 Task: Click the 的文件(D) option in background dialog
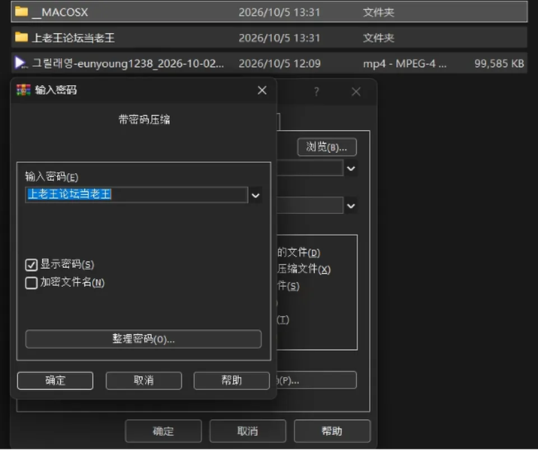pyautogui.click(x=299, y=252)
